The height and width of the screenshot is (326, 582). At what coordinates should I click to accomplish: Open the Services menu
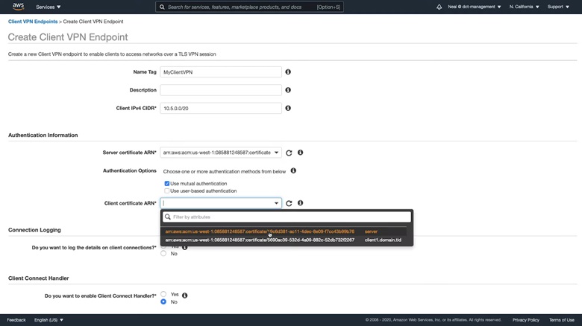click(x=48, y=7)
